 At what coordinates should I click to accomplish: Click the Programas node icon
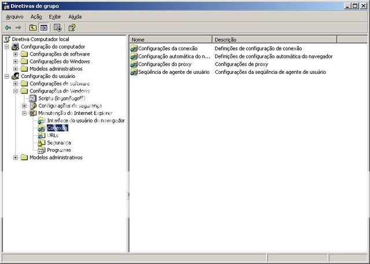pyautogui.click(x=42, y=150)
